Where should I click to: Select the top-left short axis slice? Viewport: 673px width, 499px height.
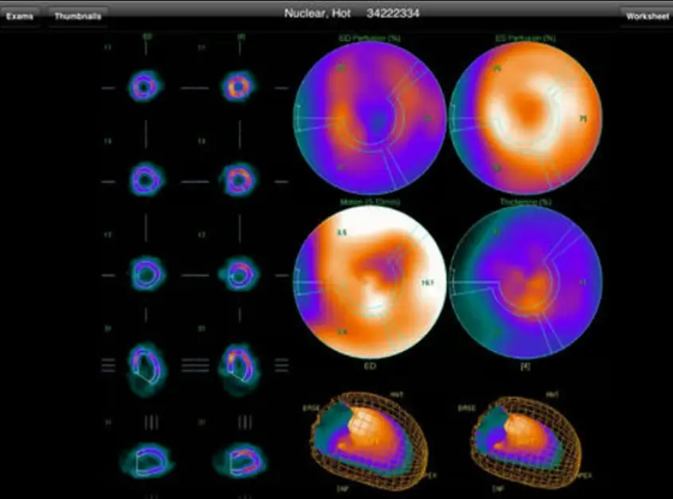coord(143,86)
